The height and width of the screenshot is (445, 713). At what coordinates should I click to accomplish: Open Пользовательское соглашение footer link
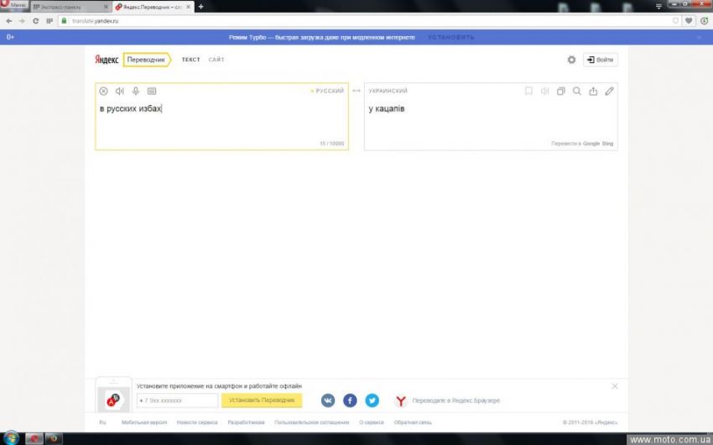[x=312, y=422]
